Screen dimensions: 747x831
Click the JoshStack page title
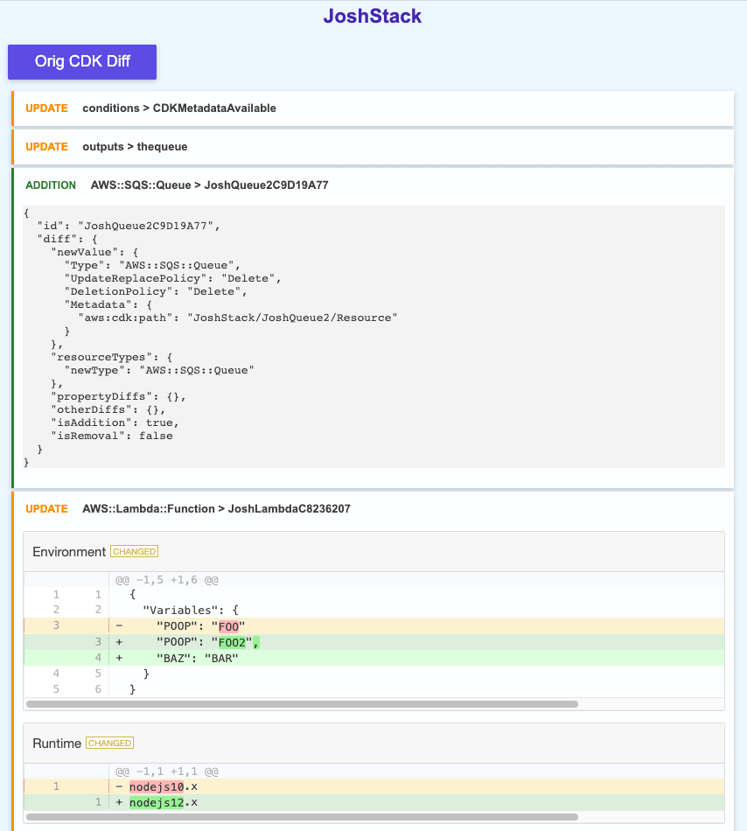pos(373,16)
